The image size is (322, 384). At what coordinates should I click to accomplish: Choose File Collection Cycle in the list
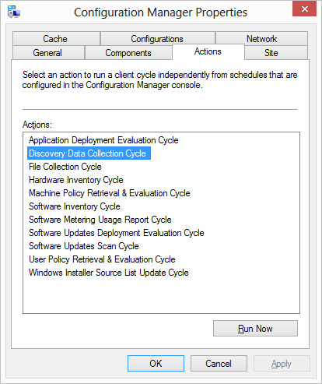coord(65,167)
